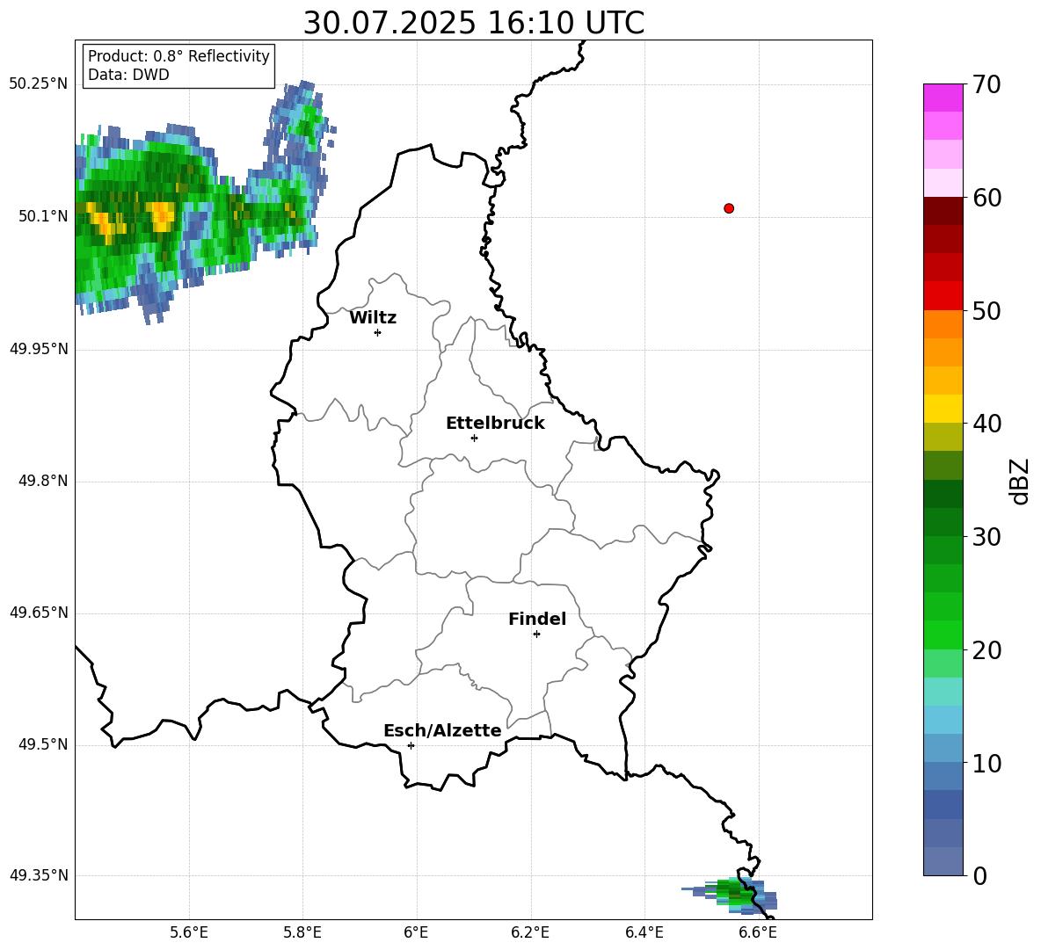Click the 5.6°E longitude label
Image resolution: width=1041 pixels, height=950 pixels.
[189, 932]
